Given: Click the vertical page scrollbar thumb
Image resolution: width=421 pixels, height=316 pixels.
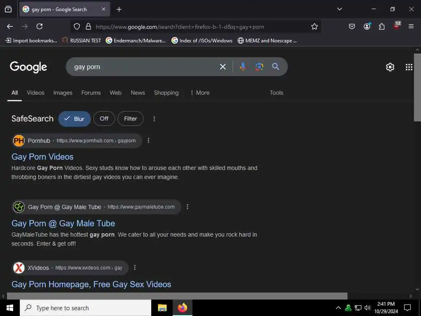Looking at the screenshot, I should click(x=417, y=88).
